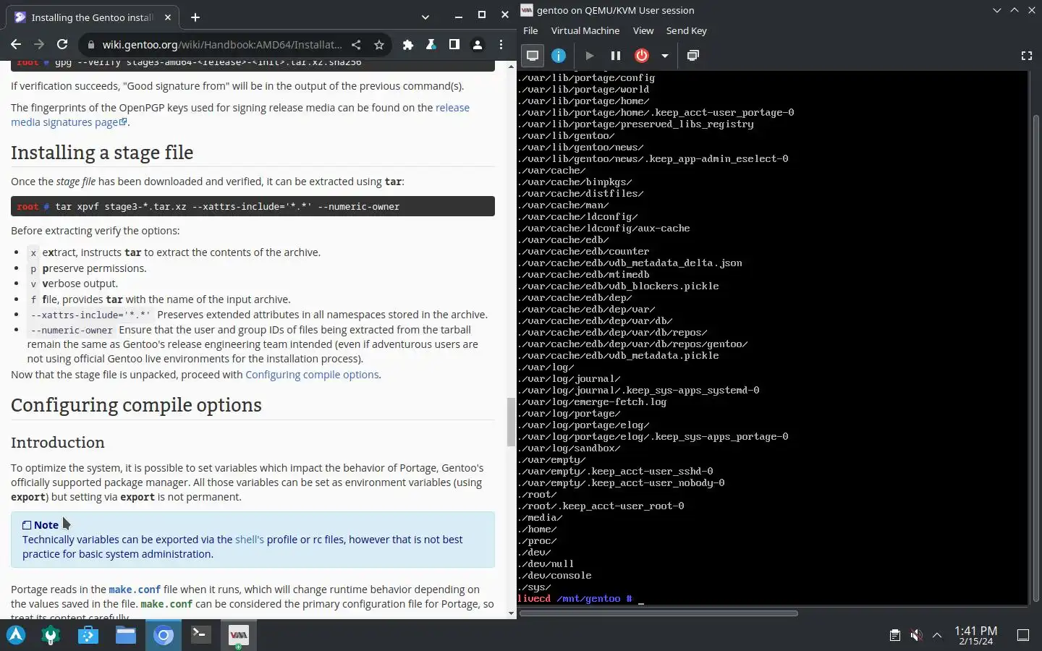Image resolution: width=1042 pixels, height=651 pixels.
Task: Go back in the browser
Action: [16, 44]
